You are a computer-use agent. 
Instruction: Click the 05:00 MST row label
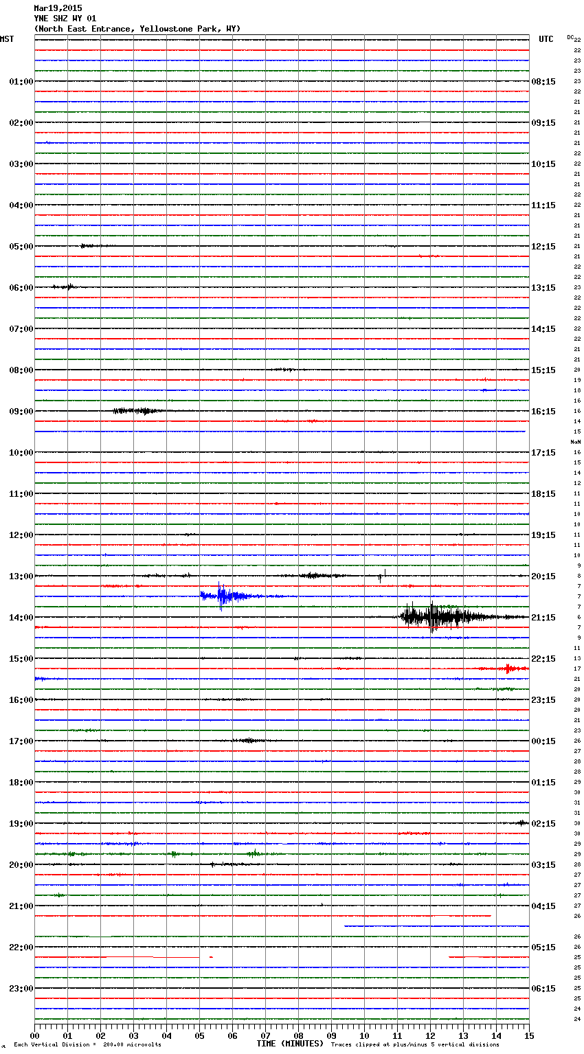(21, 247)
